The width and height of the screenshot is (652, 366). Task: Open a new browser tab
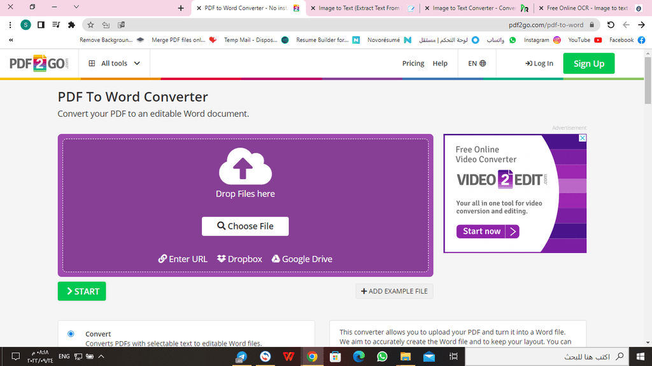(x=180, y=8)
